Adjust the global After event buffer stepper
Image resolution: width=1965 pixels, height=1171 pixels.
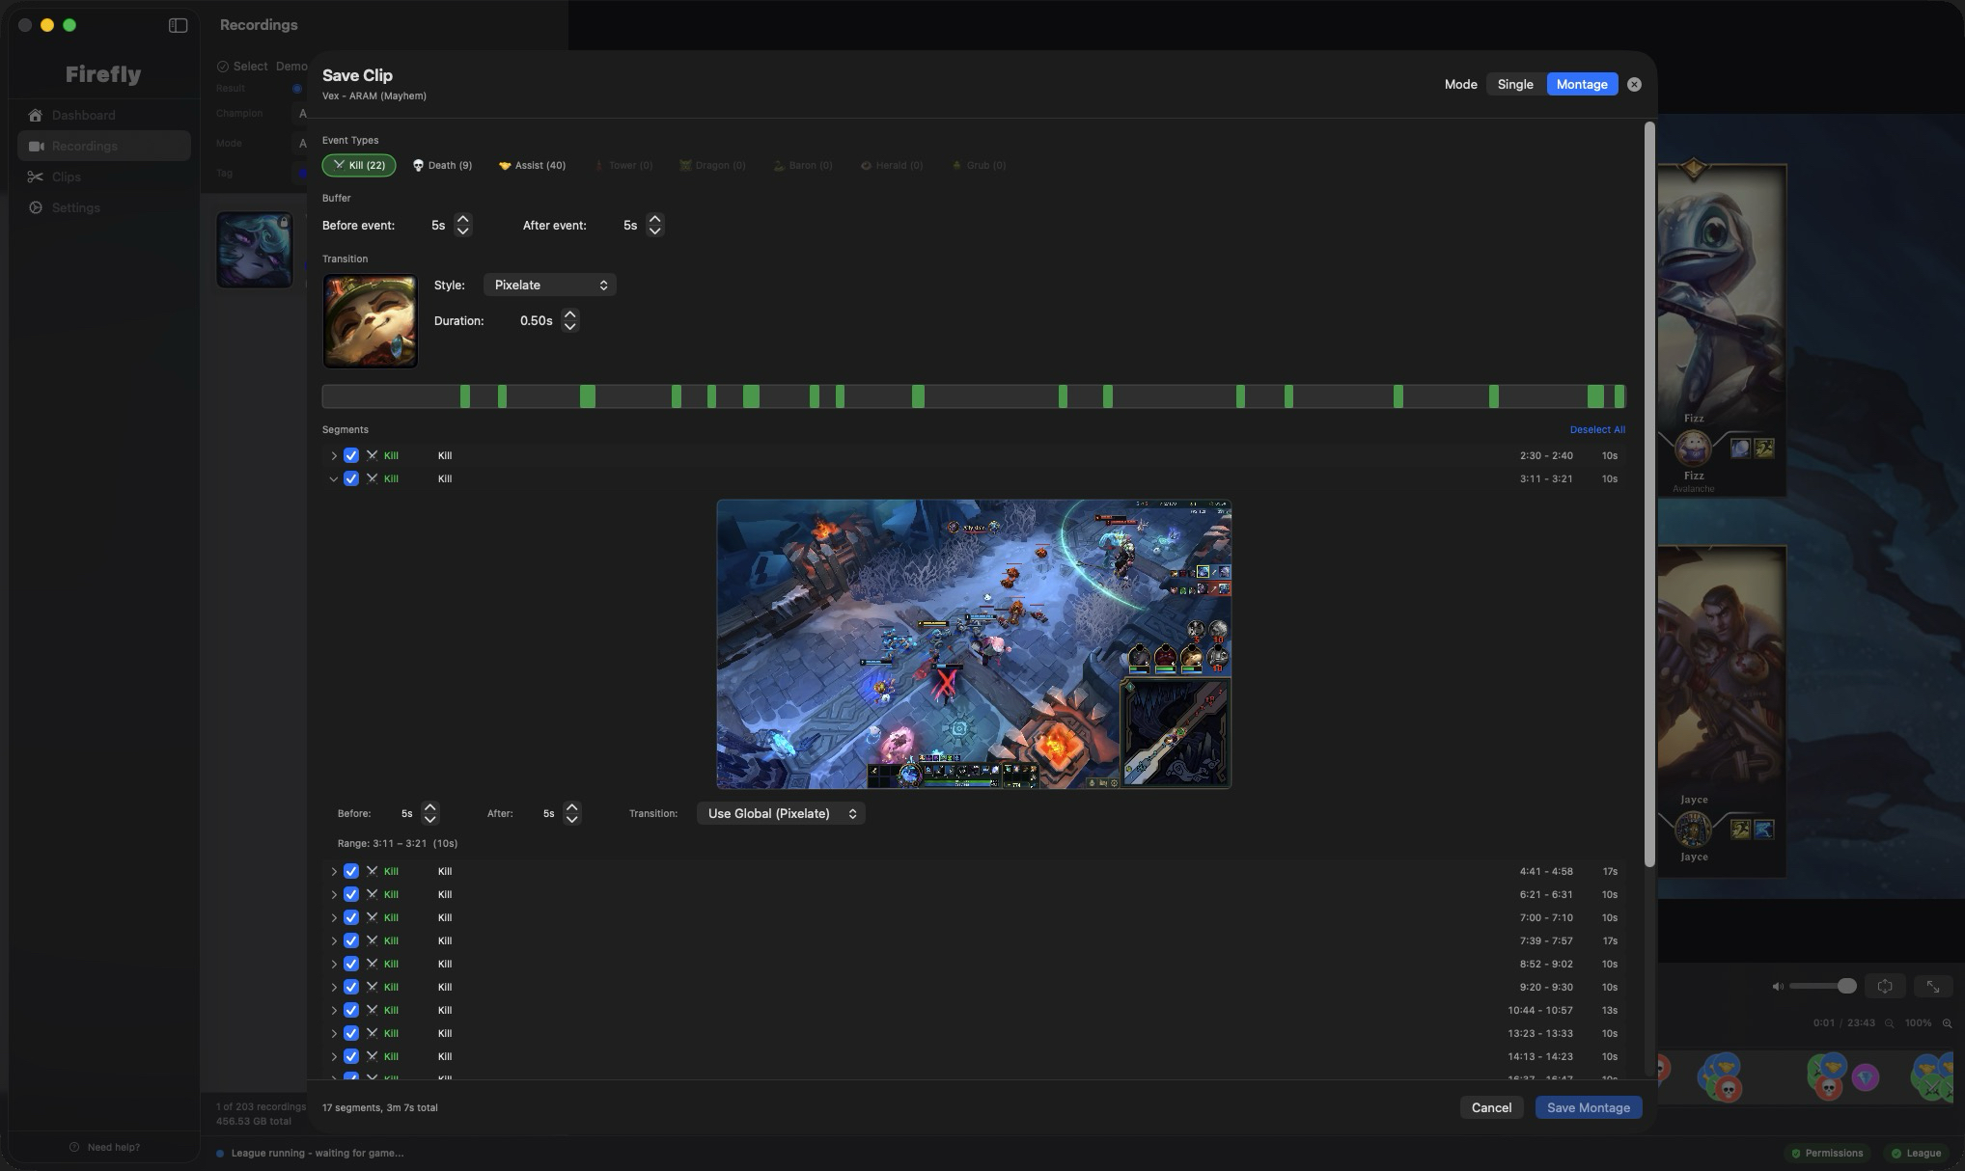tap(655, 225)
